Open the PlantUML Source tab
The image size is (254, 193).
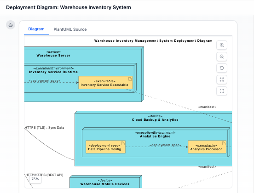(x=70, y=29)
